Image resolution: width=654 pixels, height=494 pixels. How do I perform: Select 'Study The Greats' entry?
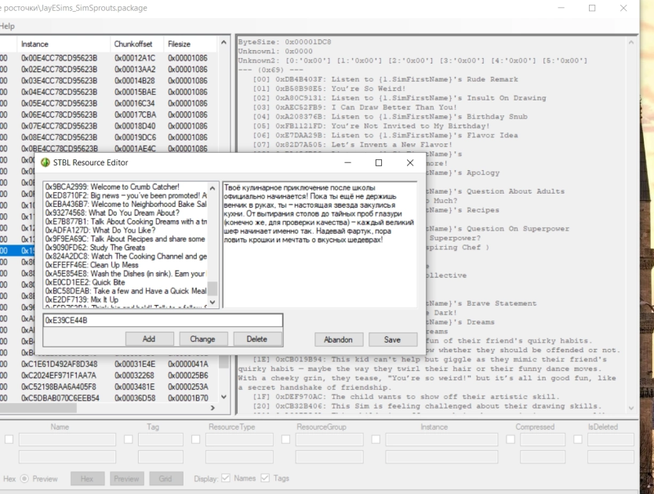(126, 248)
